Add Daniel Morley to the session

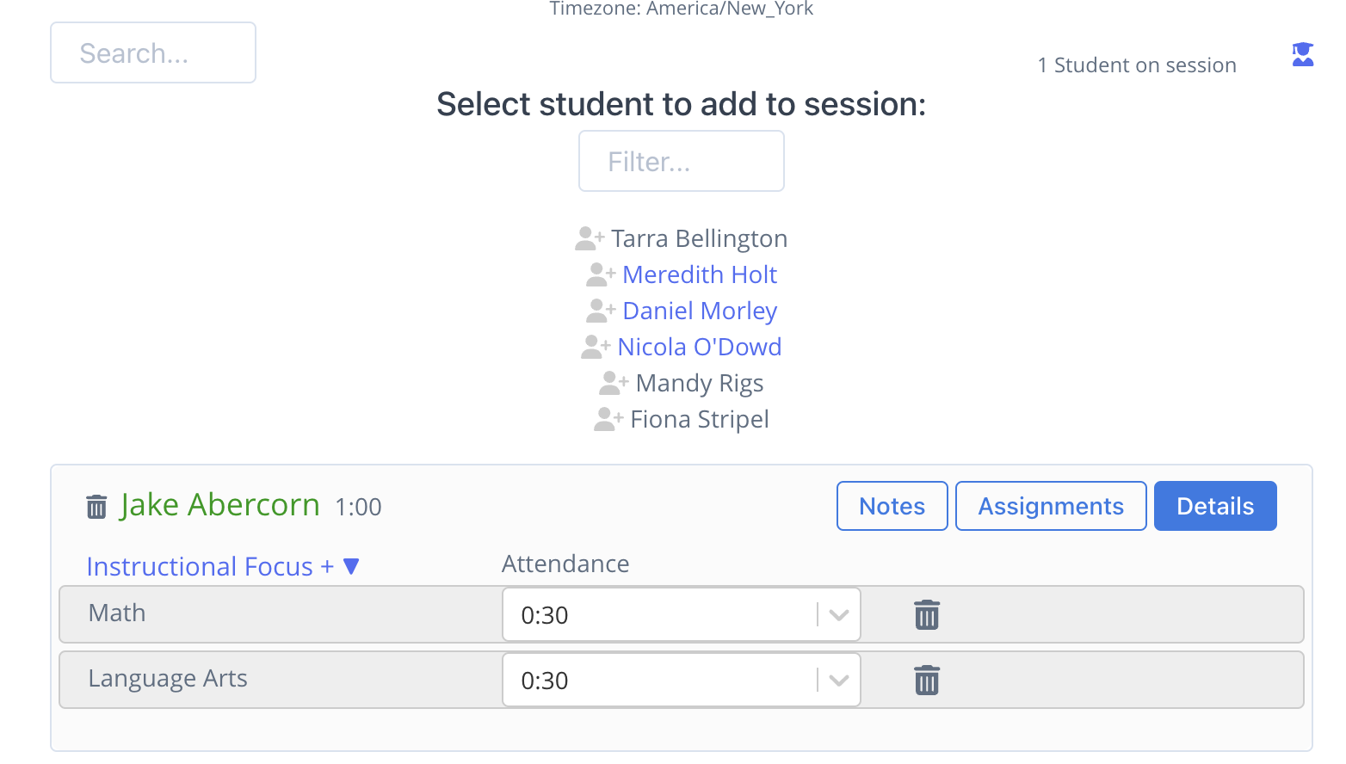pyautogui.click(x=700, y=311)
